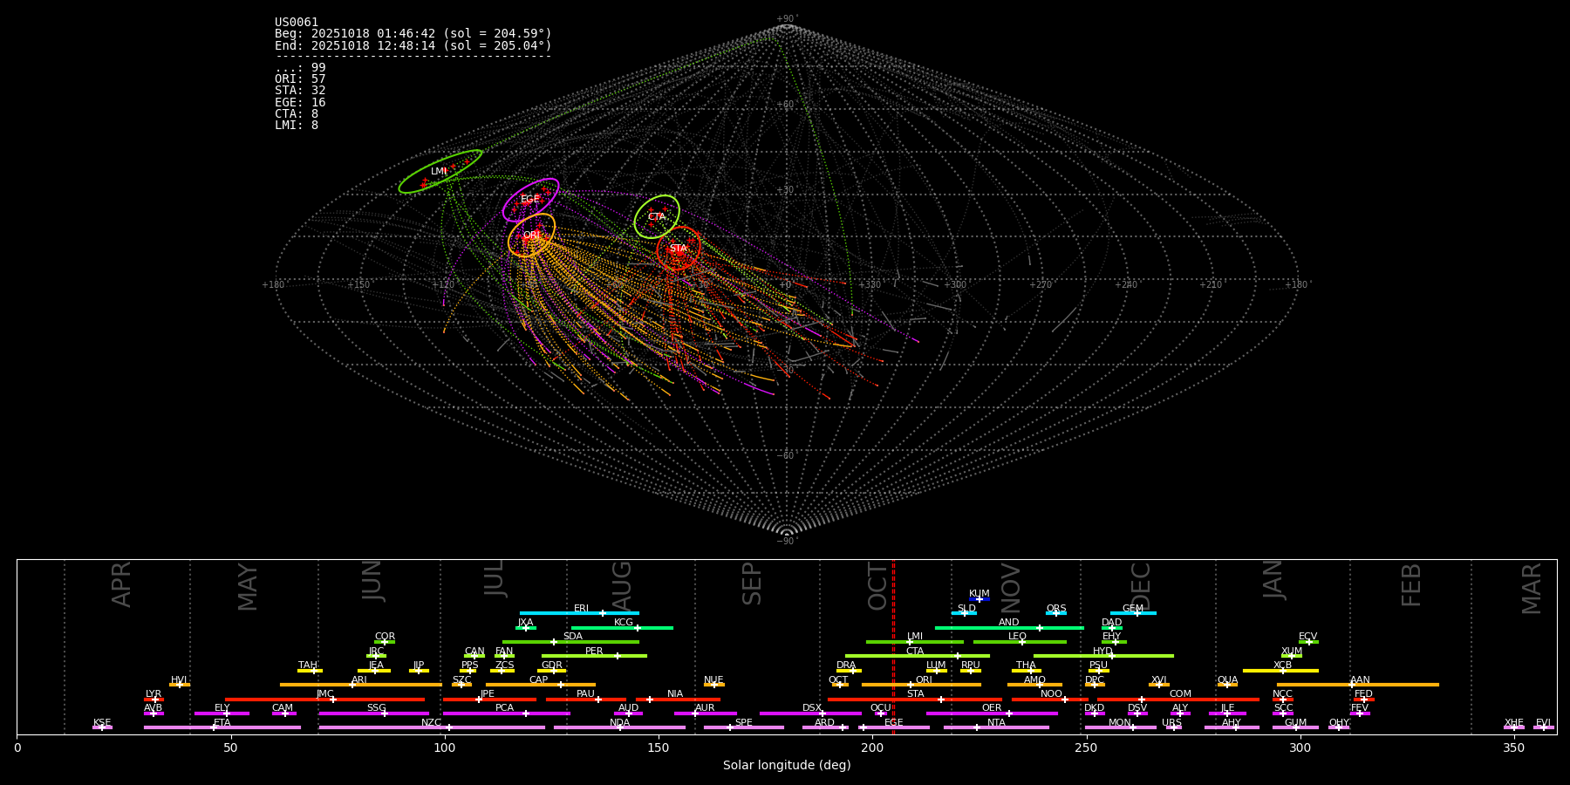Image resolution: width=1570 pixels, height=785 pixels.
Task: Click STA radiant label inside red ellipse
Action: [x=678, y=249]
